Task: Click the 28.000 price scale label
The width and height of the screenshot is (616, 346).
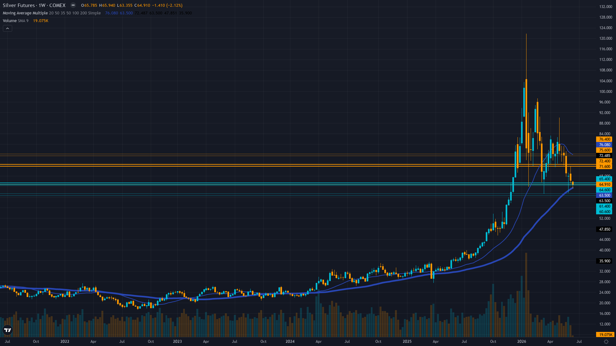Action: click(605, 282)
